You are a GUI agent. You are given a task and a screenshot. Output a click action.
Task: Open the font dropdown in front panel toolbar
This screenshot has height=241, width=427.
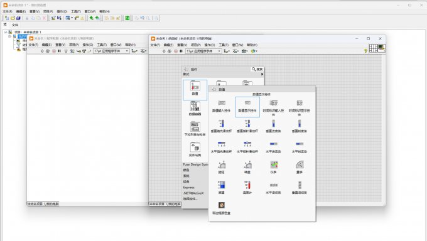pyautogui.click(x=203, y=51)
